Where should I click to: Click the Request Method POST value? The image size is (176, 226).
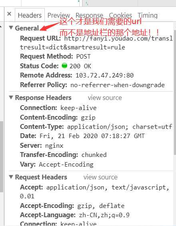pyautogui.click(x=83, y=57)
